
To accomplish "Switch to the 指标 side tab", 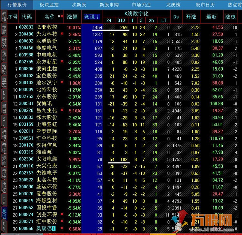I will pyautogui.click(x=4, y=69).
